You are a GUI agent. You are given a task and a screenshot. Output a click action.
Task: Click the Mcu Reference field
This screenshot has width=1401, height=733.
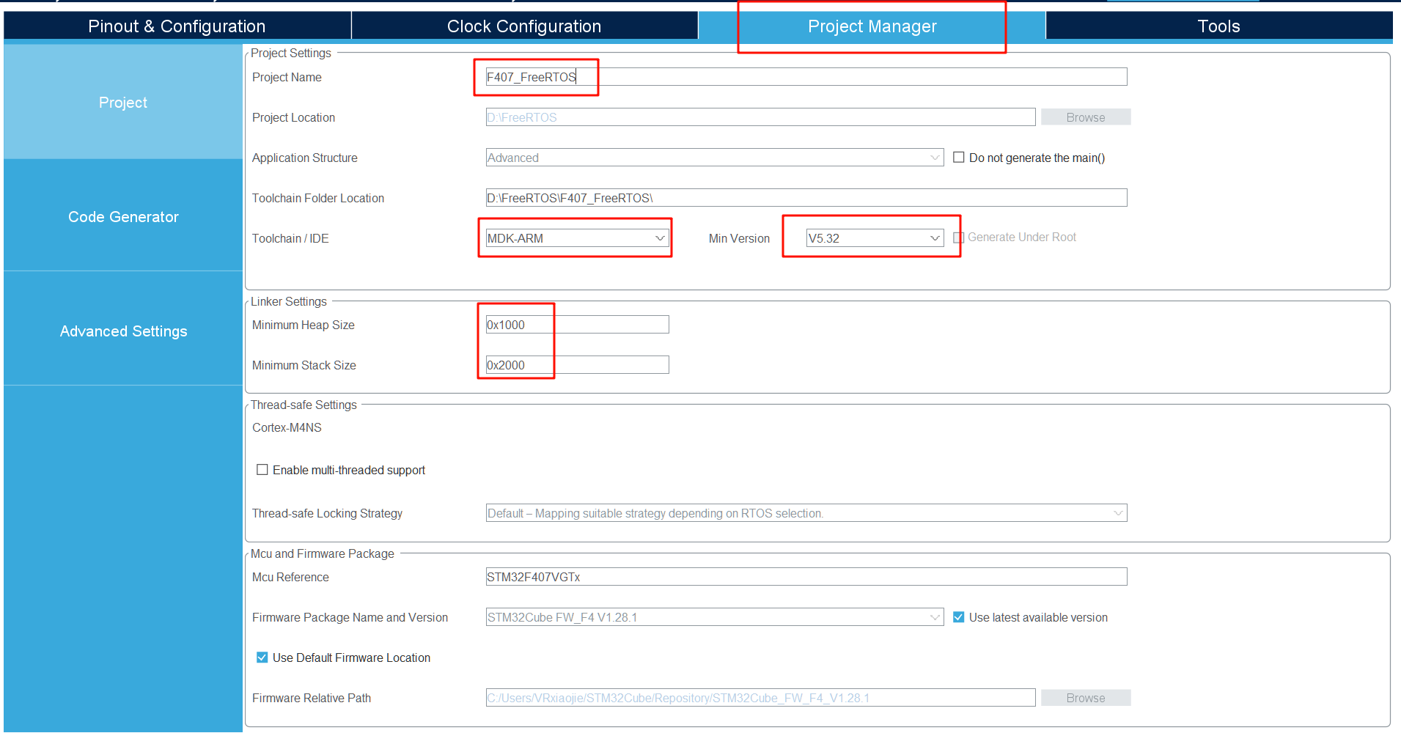point(806,577)
